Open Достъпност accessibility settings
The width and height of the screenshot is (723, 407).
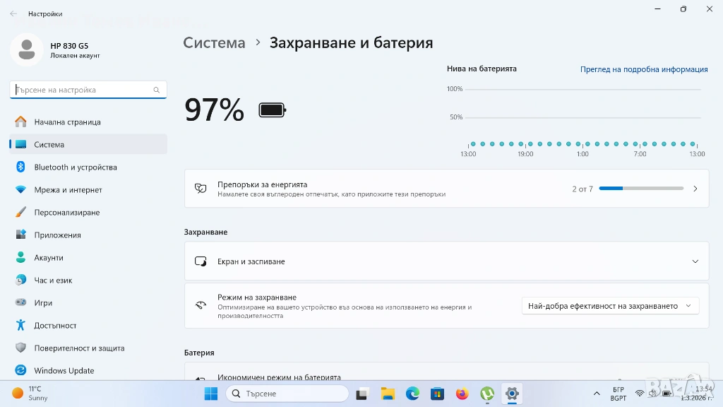[55, 326]
